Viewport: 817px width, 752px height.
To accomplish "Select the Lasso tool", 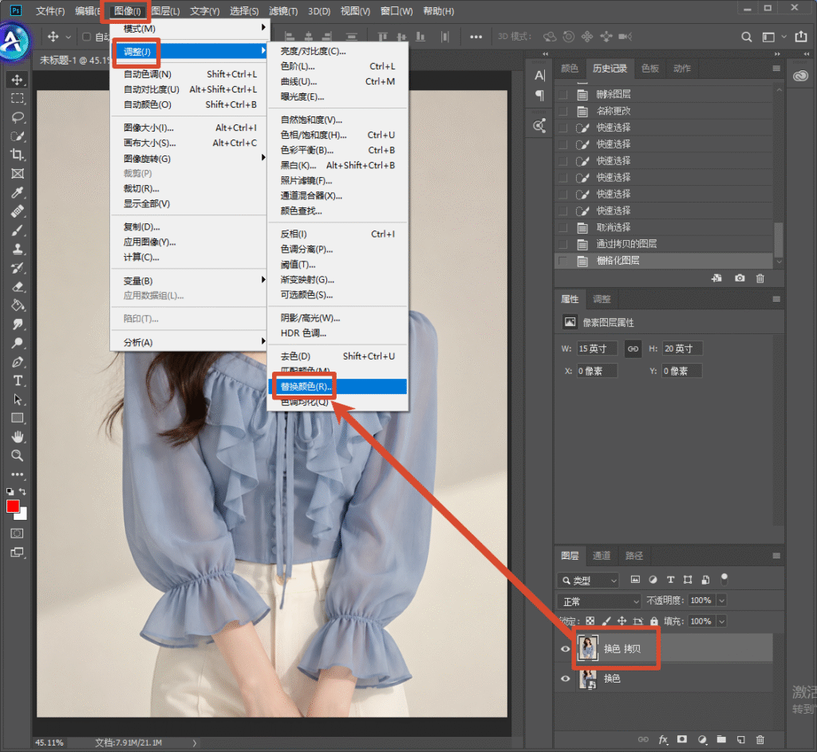I will (x=18, y=117).
